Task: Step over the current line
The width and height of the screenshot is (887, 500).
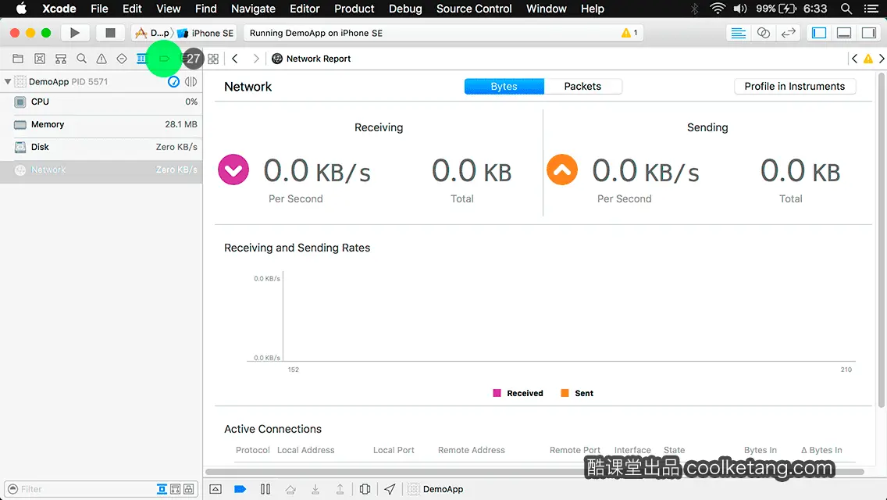Action: click(290, 489)
